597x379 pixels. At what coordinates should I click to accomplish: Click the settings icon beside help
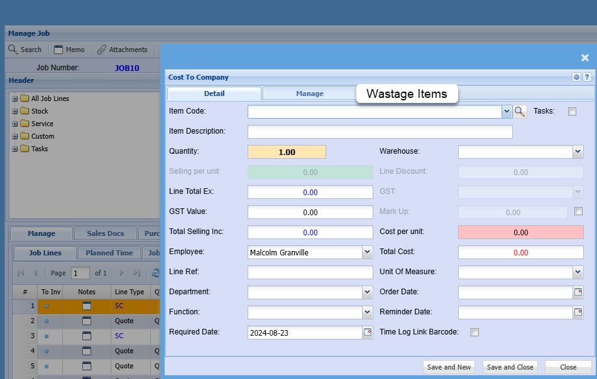click(576, 77)
